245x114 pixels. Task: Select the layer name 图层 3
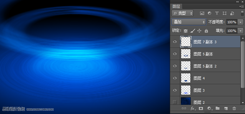coord(199,90)
